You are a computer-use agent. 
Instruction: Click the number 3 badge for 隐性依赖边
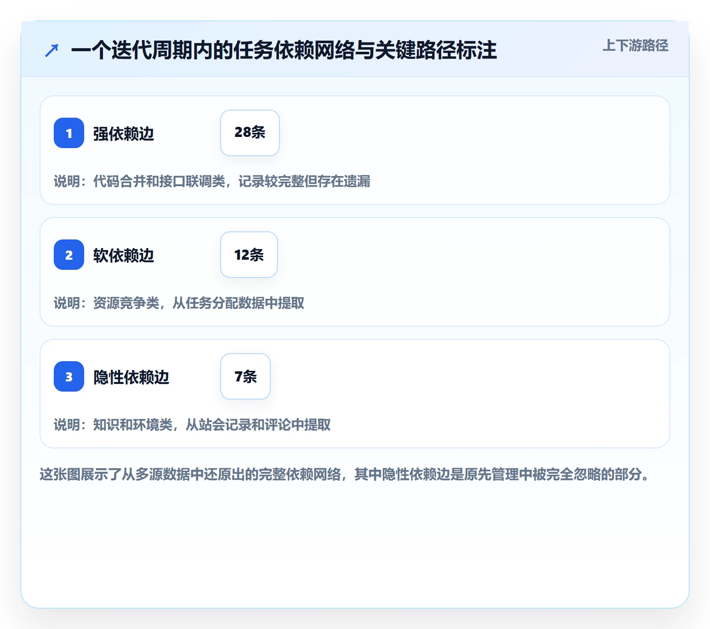[69, 376]
